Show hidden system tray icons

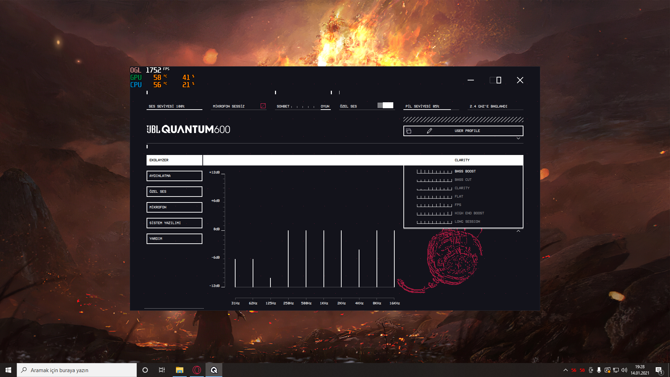pyautogui.click(x=565, y=370)
